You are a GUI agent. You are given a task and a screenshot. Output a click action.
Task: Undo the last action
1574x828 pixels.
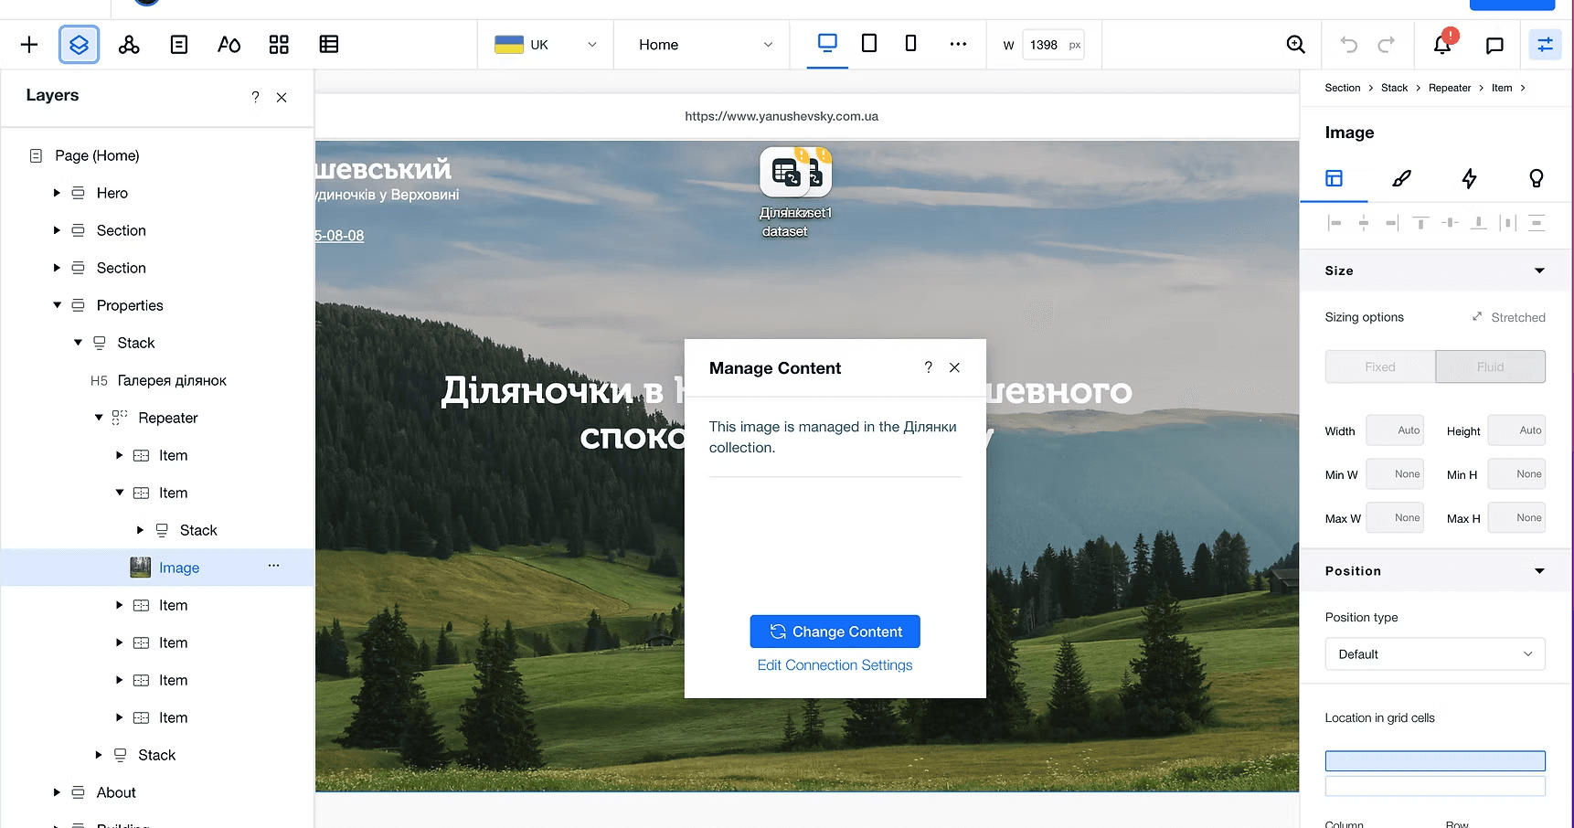coord(1349,45)
